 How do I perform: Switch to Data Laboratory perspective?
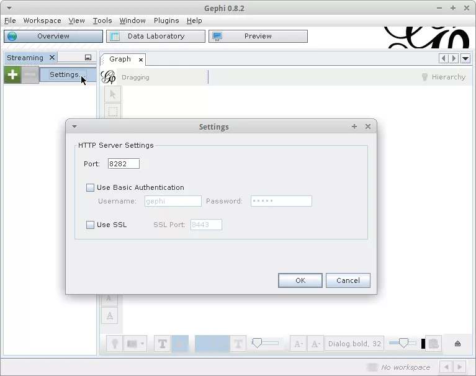pyautogui.click(x=156, y=36)
